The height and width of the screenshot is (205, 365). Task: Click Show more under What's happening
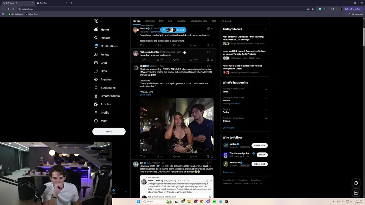click(228, 128)
